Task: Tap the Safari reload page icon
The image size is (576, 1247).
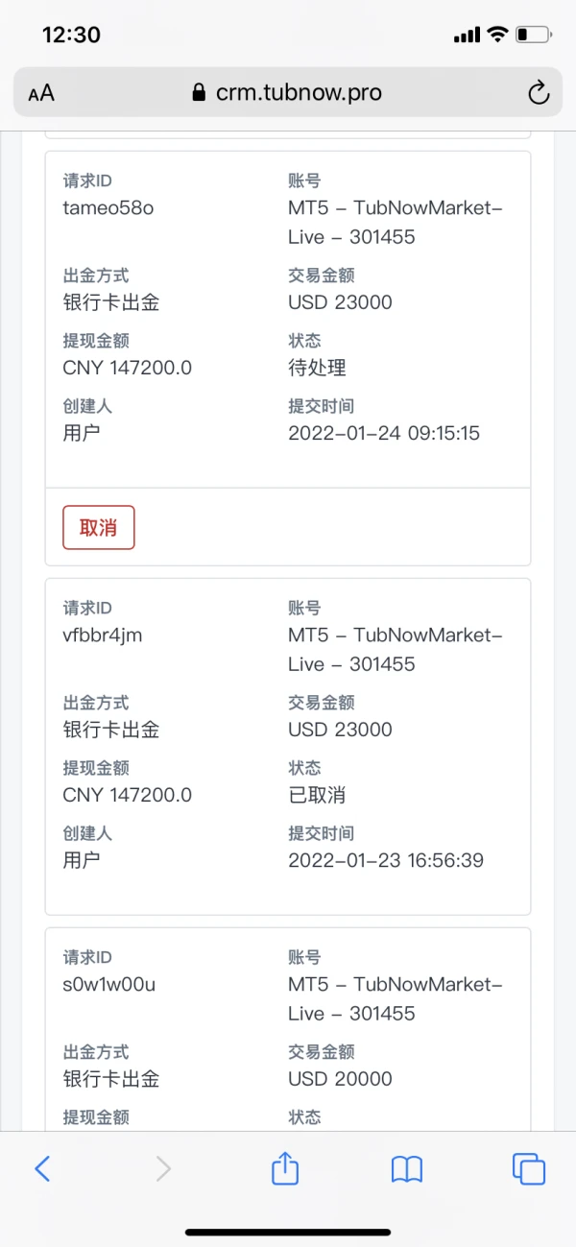Action: [x=539, y=92]
